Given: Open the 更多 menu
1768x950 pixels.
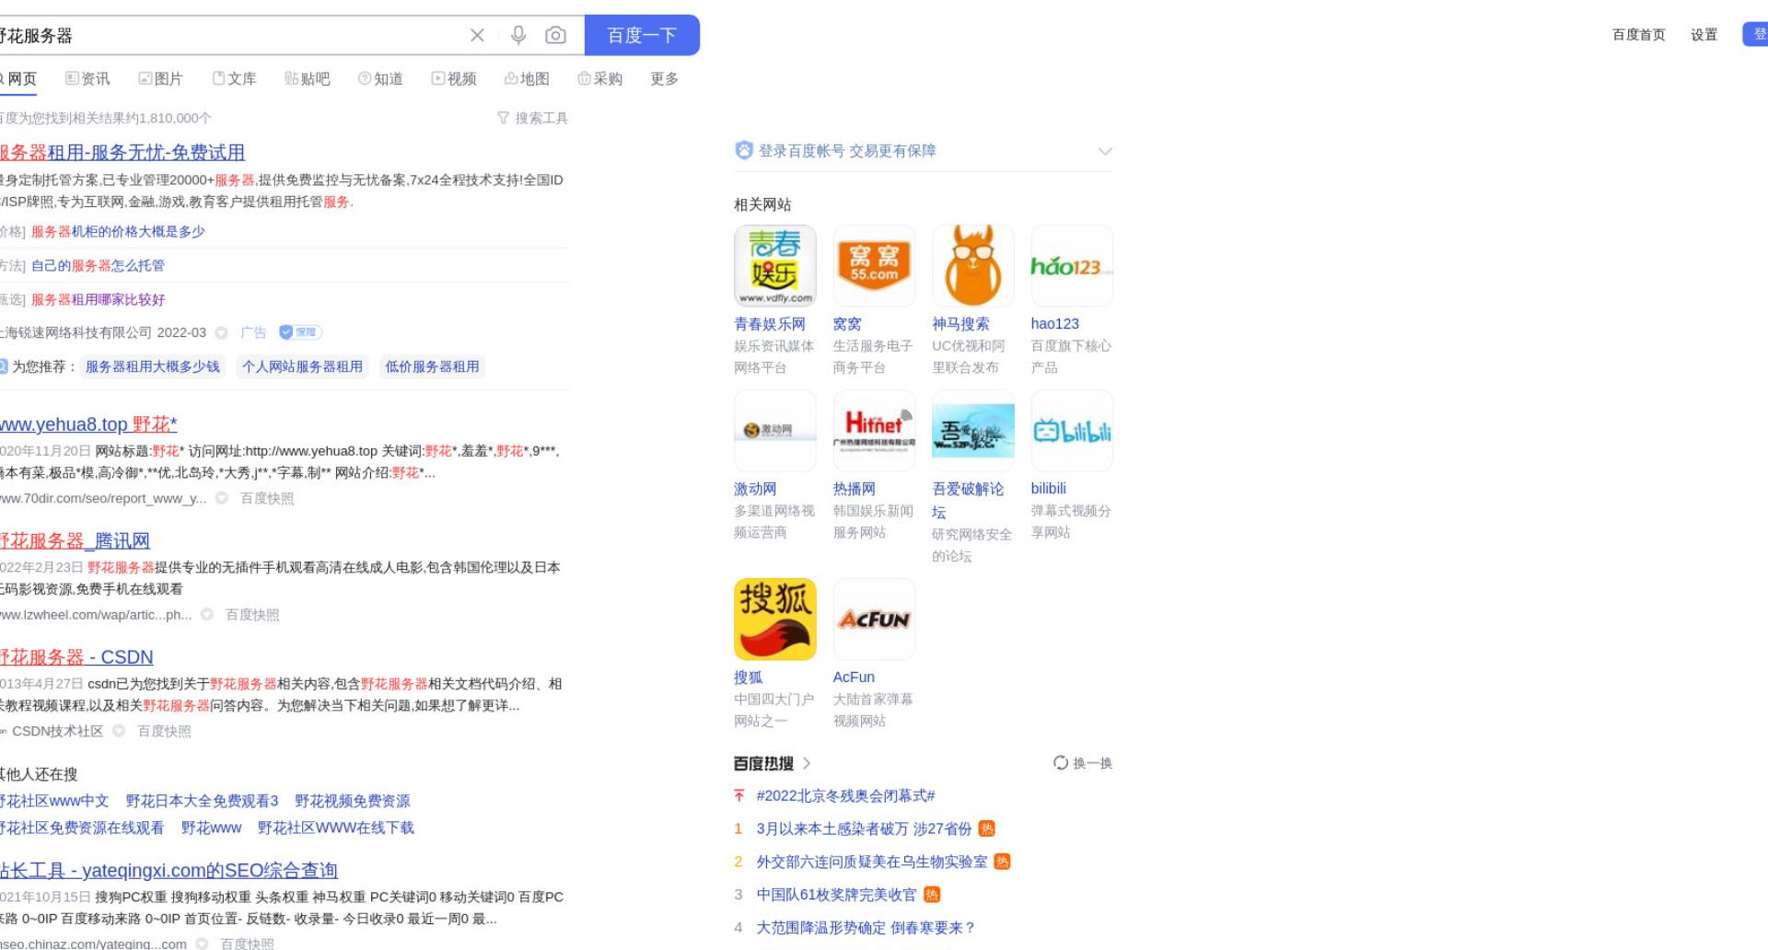Looking at the screenshot, I should 664,79.
